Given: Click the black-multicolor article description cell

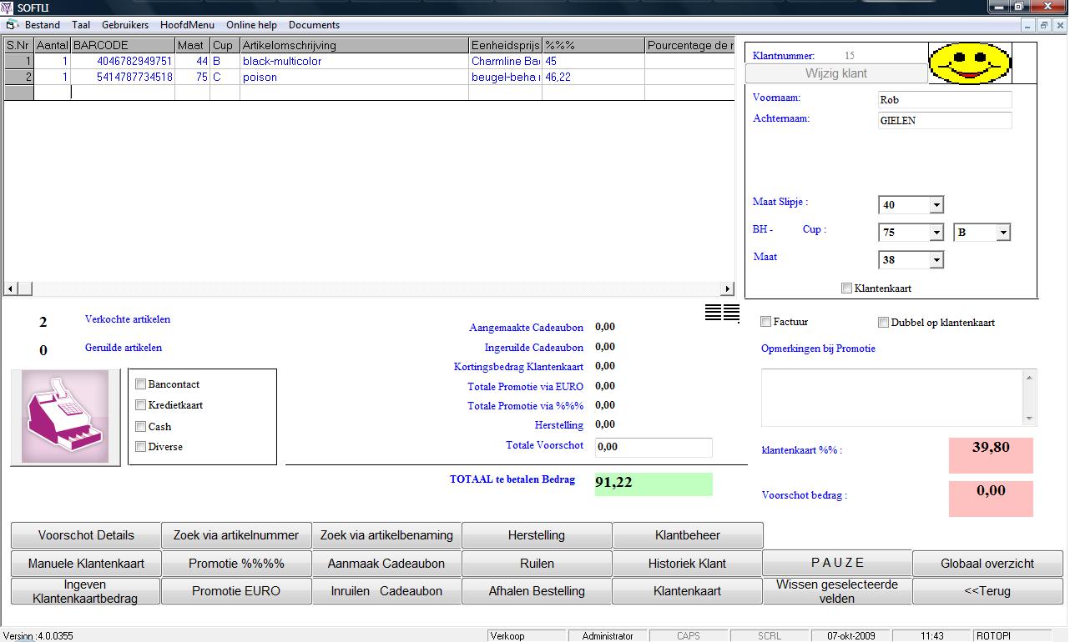Looking at the screenshot, I should [354, 62].
